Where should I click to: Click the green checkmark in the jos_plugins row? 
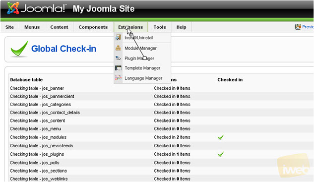coord(221,154)
